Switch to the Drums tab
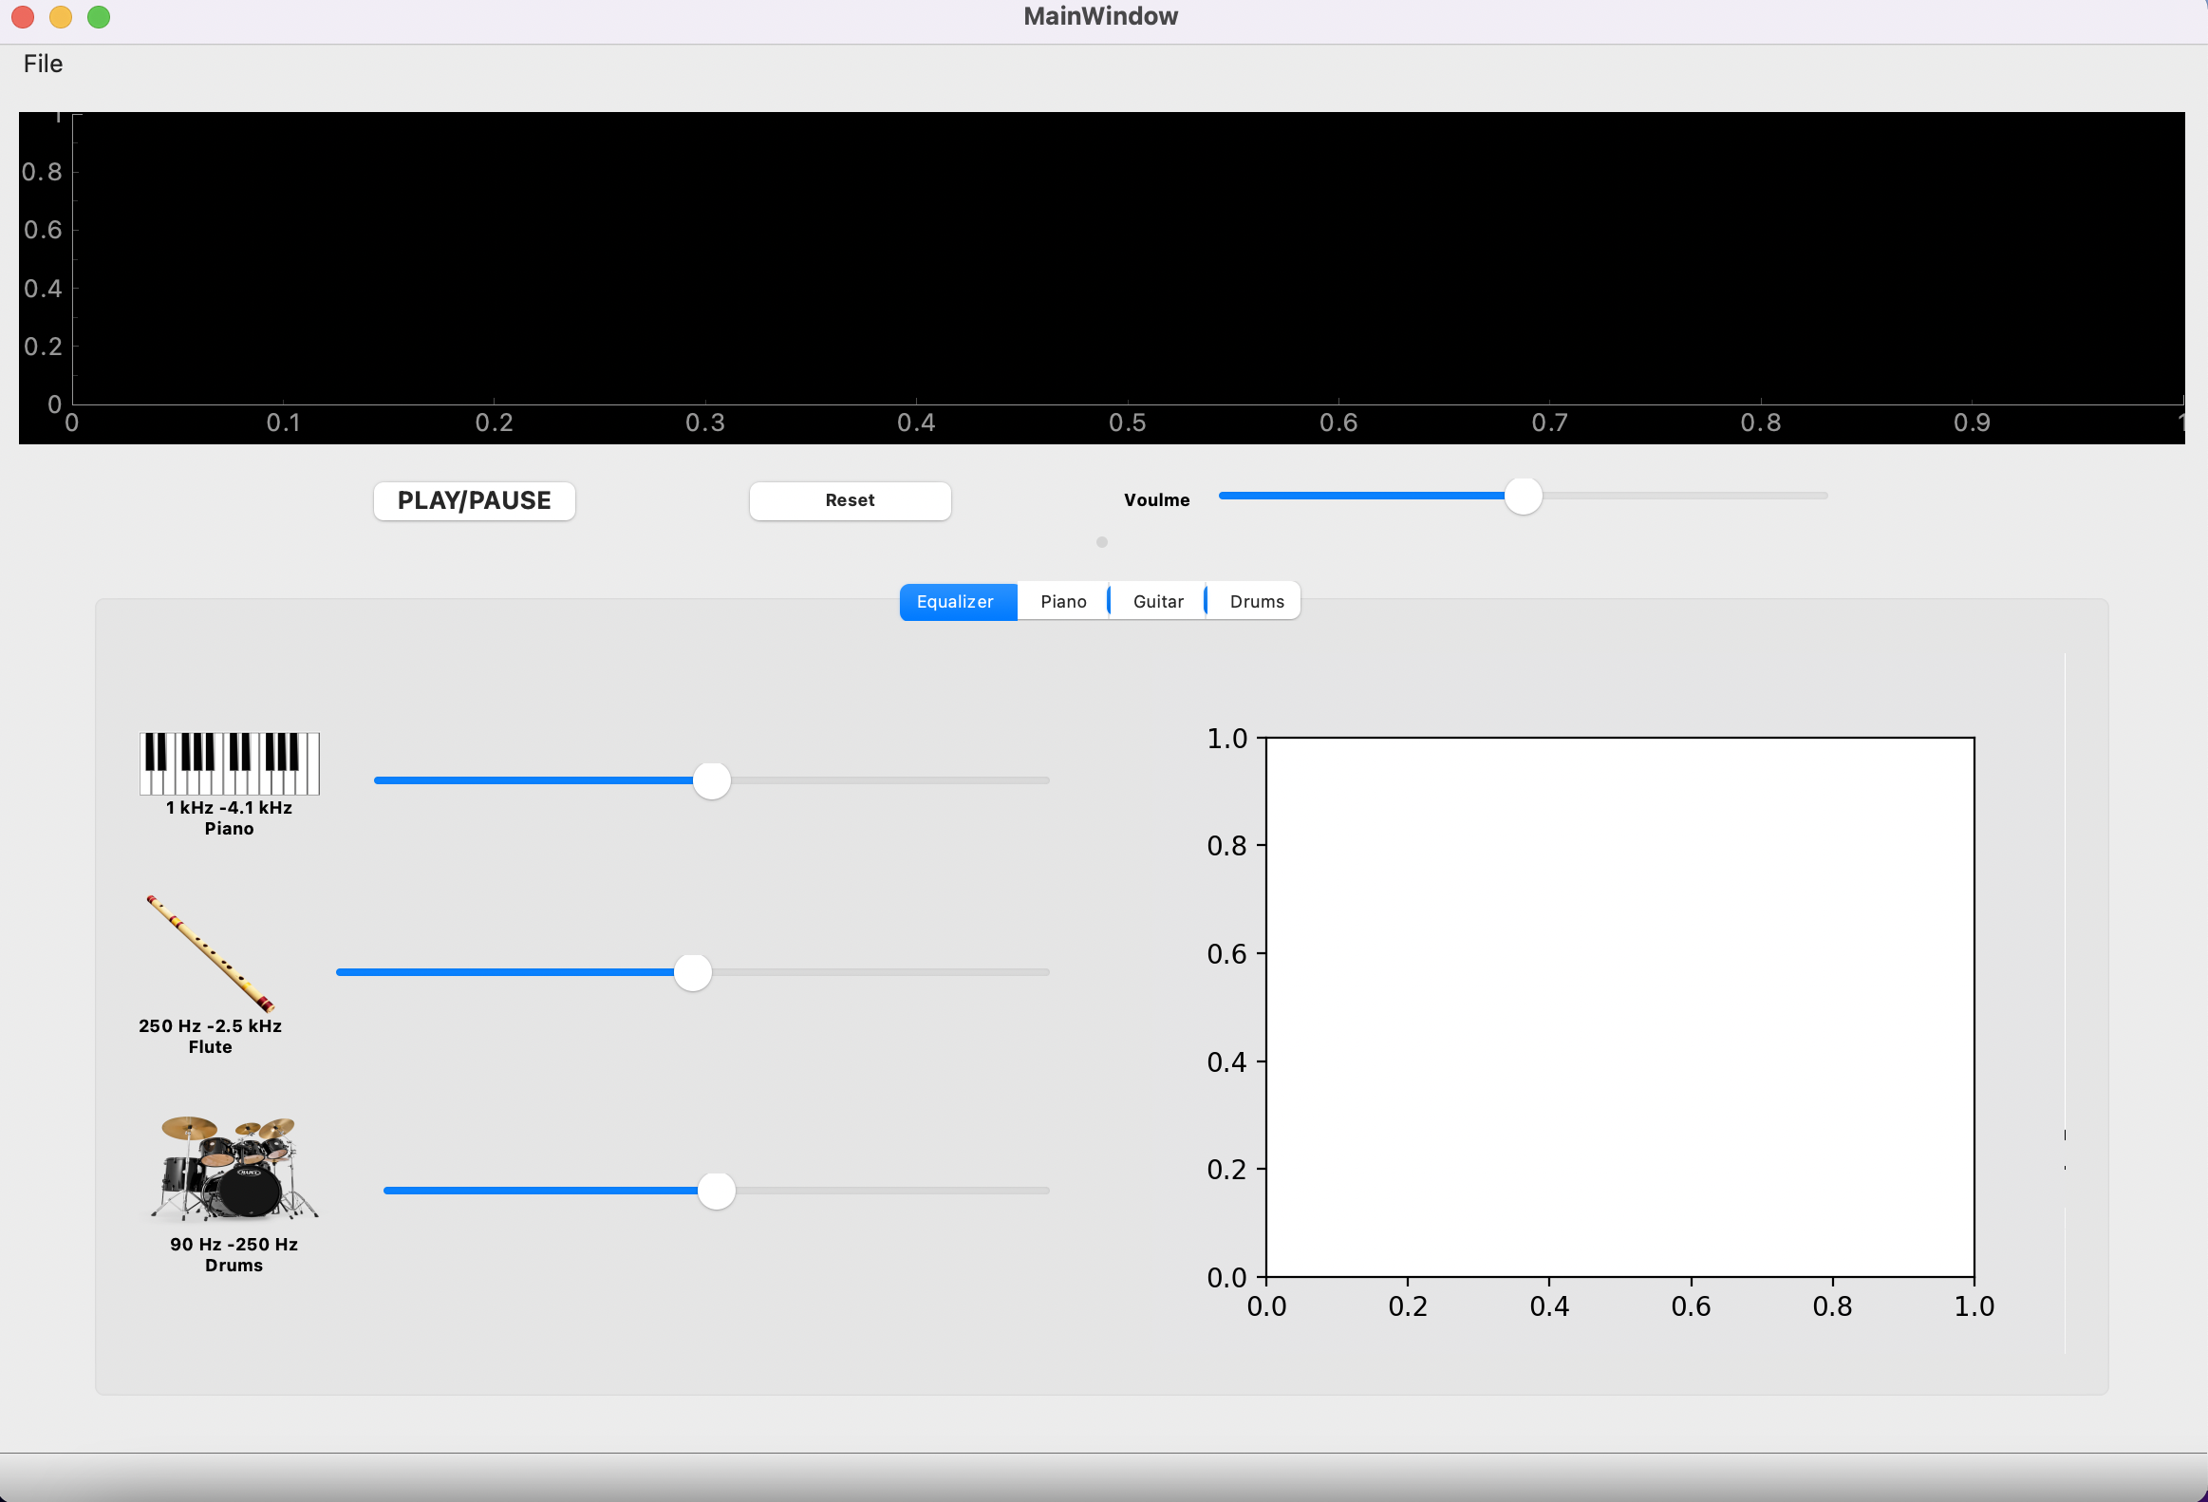The width and height of the screenshot is (2208, 1502). (x=1256, y=601)
